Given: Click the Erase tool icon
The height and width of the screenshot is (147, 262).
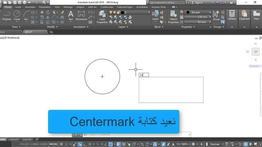Looking at the screenshot, I should [x=62, y=12].
